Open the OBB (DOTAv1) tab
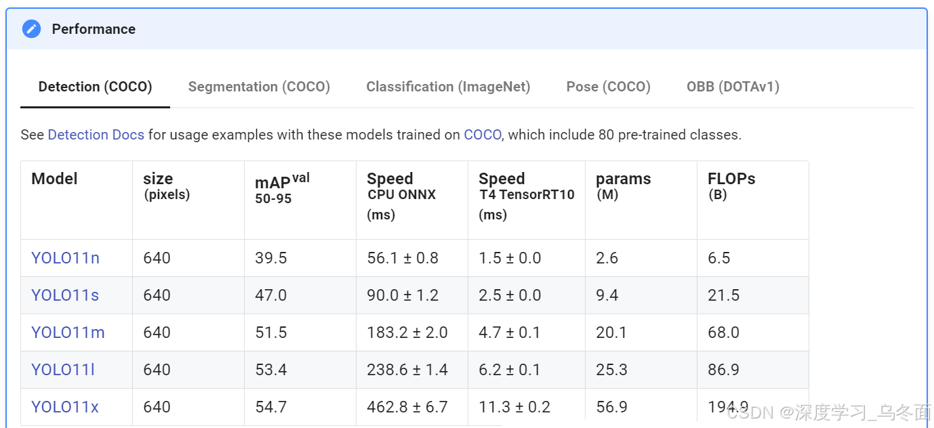This screenshot has height=428, width=934. click(x=733, y=87)
